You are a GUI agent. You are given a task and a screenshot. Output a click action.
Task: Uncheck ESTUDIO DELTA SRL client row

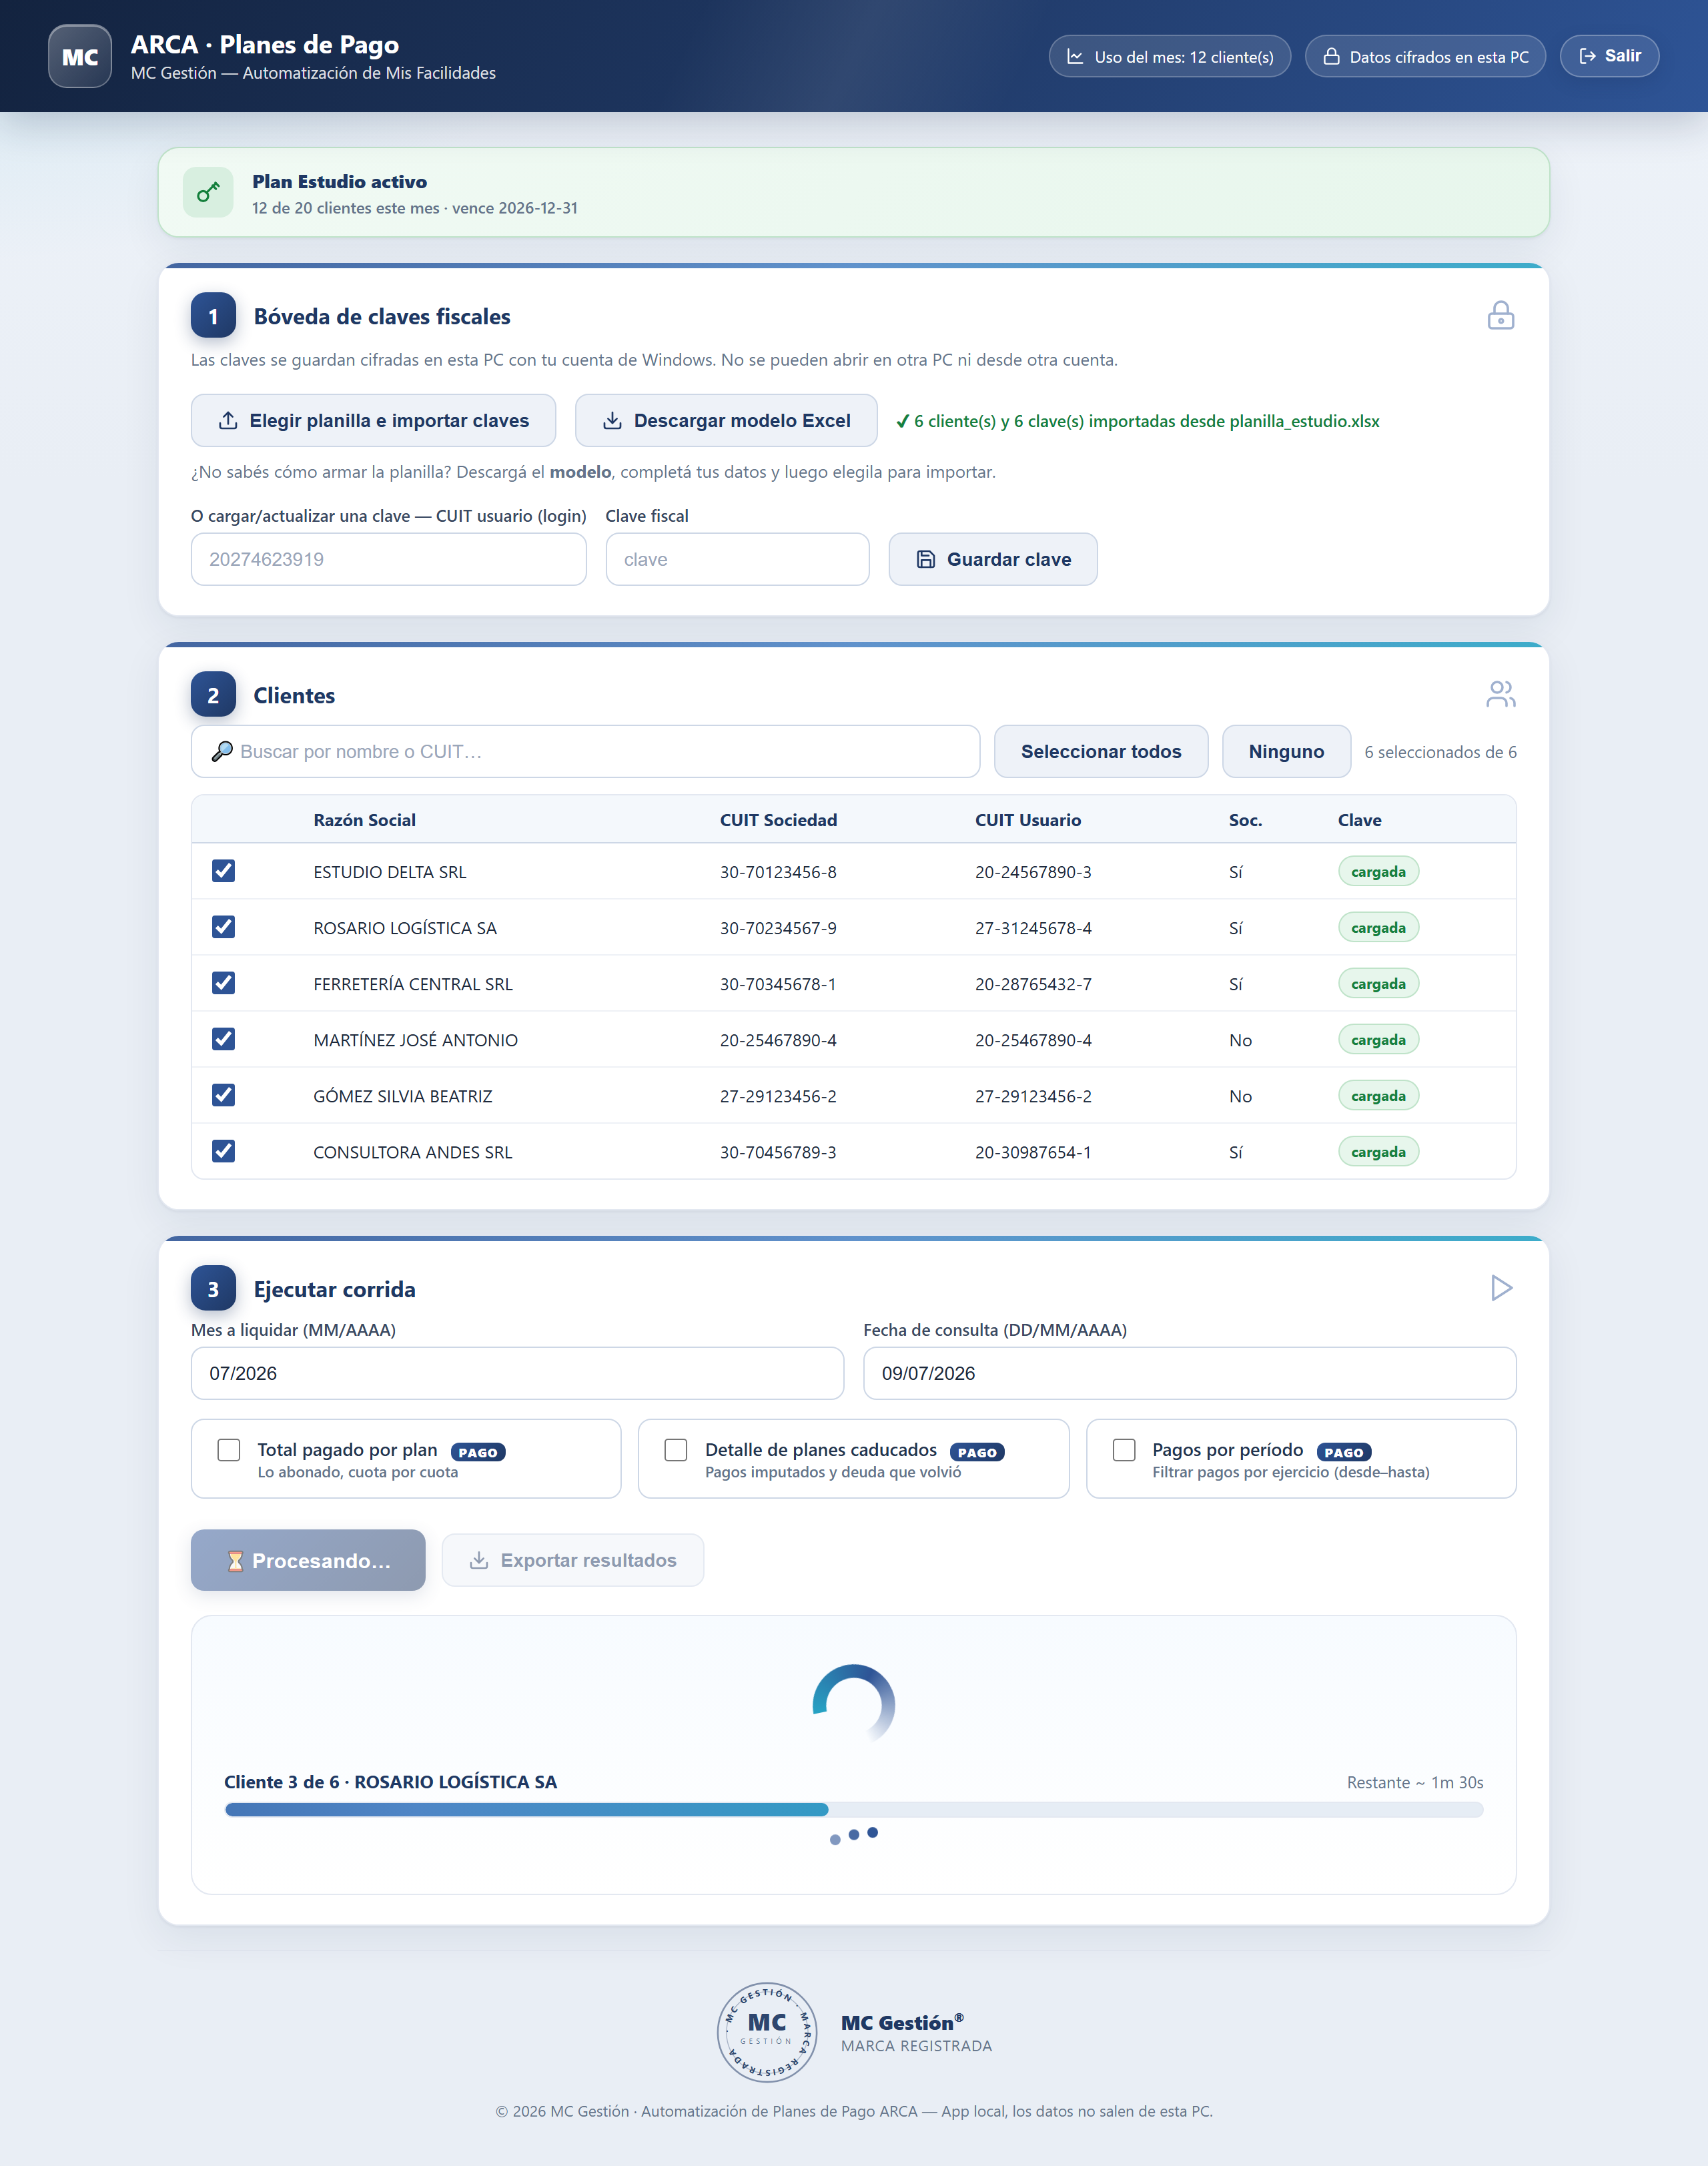223,871
